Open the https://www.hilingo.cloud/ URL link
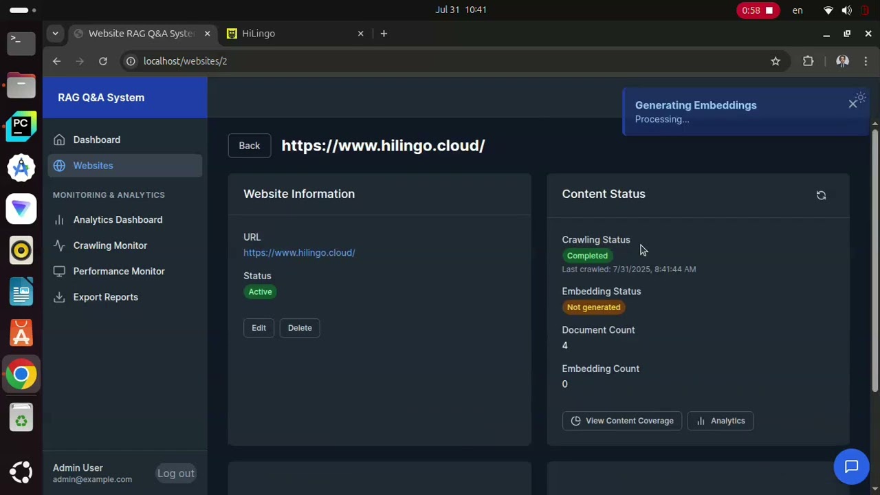880x495 pixels. pyautogui.click(x=299, y=252)
